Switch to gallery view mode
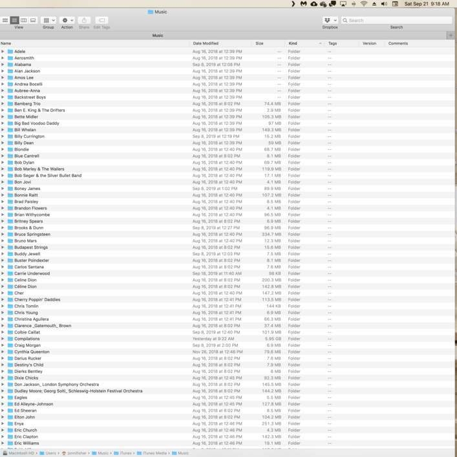 33,20
